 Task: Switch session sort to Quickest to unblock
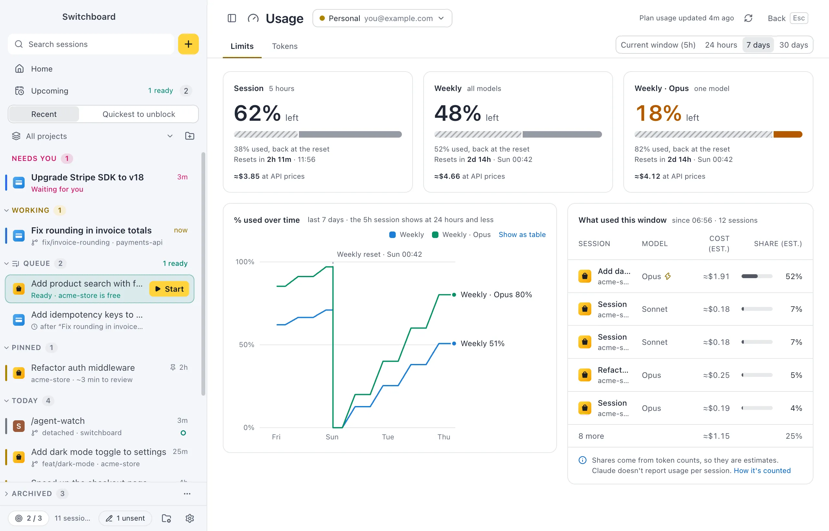[139, 114]
